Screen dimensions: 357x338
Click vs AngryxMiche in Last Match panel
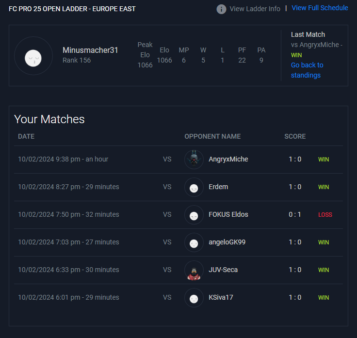(316, 45)
